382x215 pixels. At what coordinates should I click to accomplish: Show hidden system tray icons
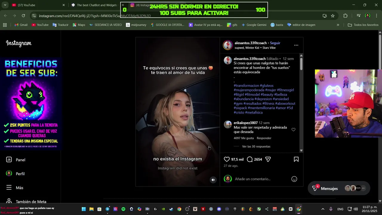pyautogui.click(x=323, y=209)
